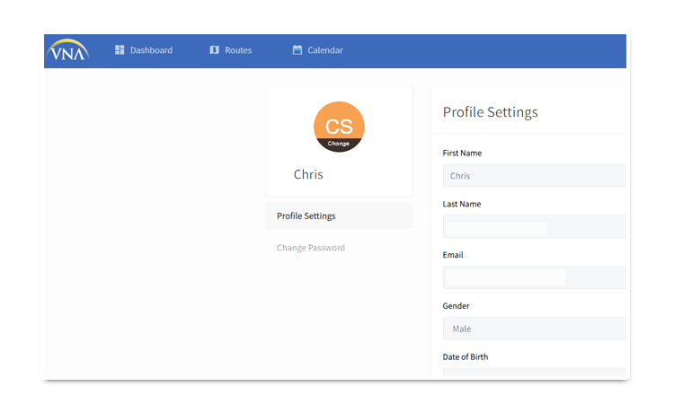
Task: Focus the First Name field containing Chris
Action: pos(535,176)
